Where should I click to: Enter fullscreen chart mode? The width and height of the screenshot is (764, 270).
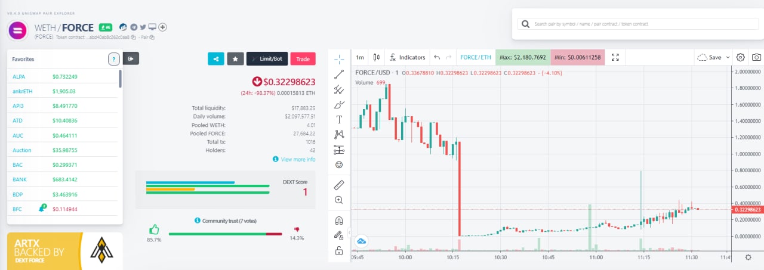click(x=616, y=57)
